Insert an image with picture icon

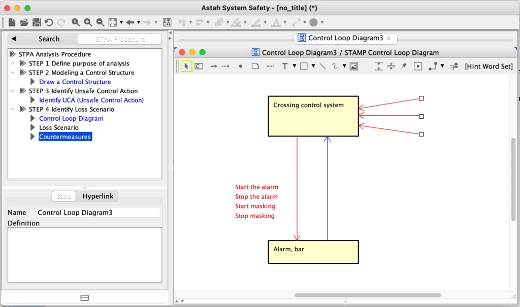pyautogui.click(x=354, y=66)
